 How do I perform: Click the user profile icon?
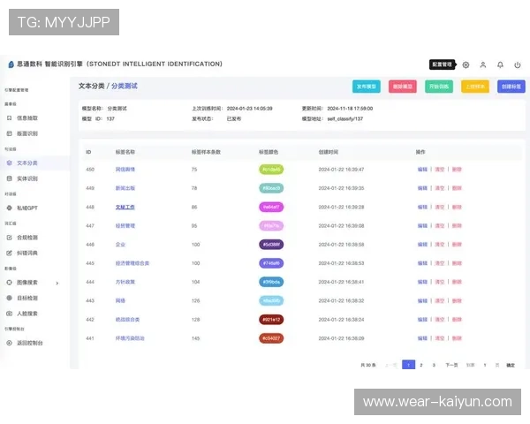pyautogui.click(x=483, y=64)
